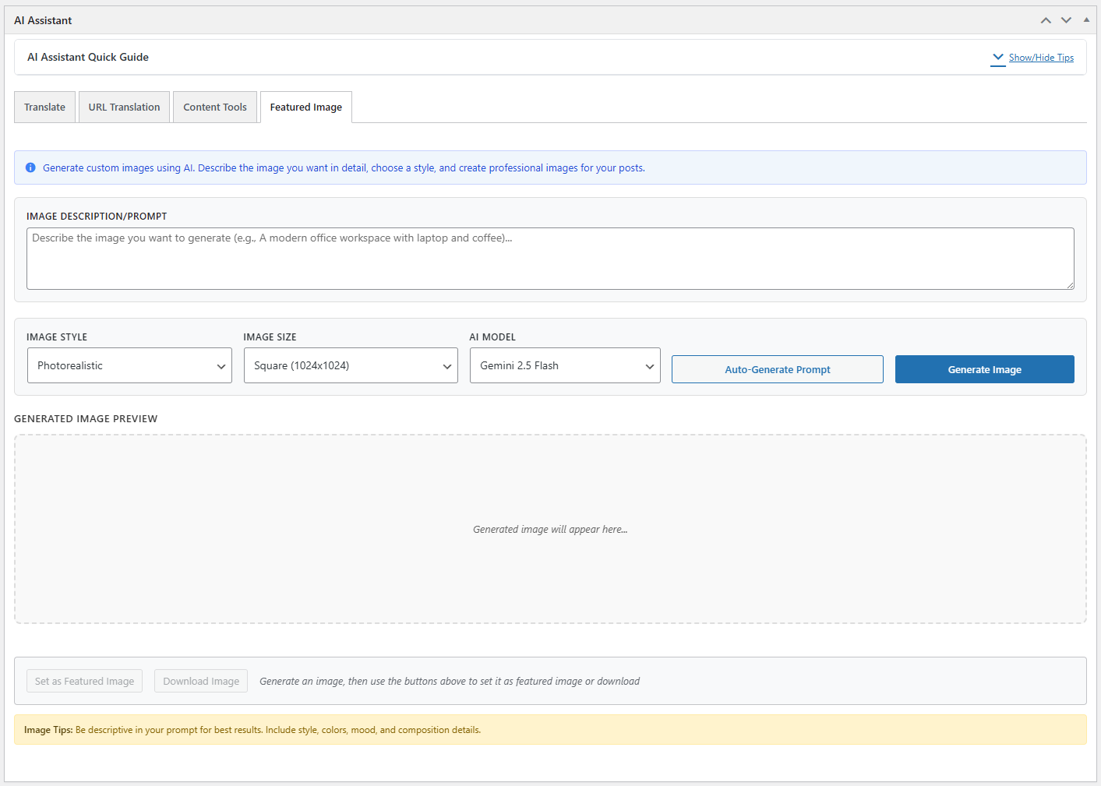Image resolution: width=1101 pixels, height=786 pixels.
Task: Click the 'AI Assistant' panel title
Action: (43, 20)
